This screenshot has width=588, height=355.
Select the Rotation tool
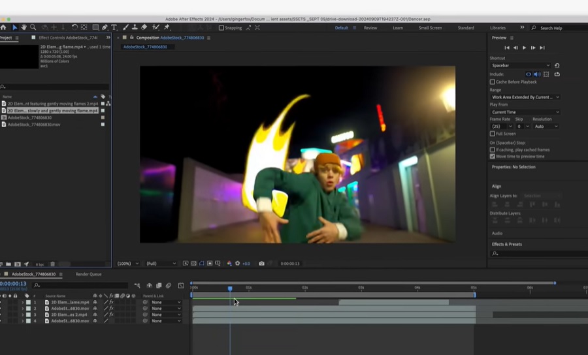74,27
